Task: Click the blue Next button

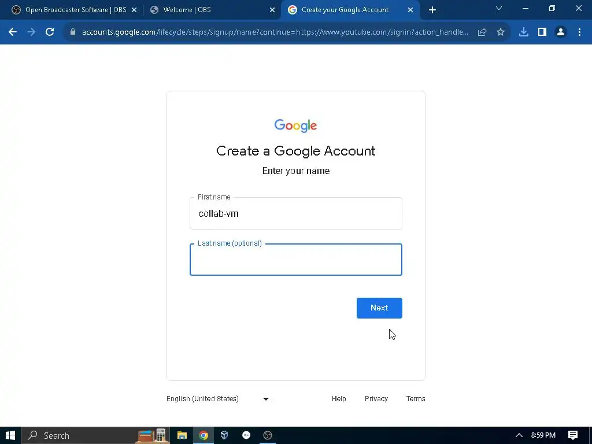Action: 379,308
